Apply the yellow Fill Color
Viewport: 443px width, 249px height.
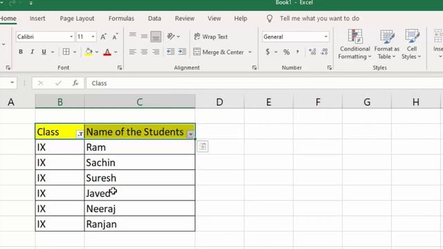pos(89,52)
